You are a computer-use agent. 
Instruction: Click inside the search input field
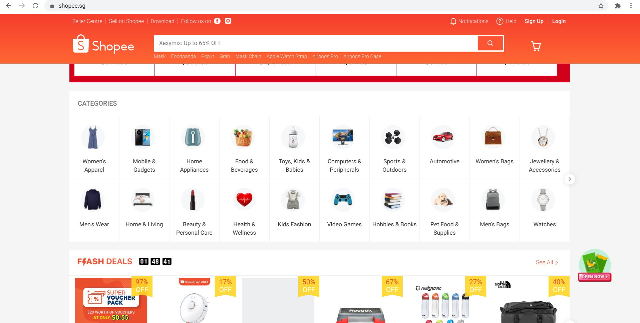tap(317, 43)
